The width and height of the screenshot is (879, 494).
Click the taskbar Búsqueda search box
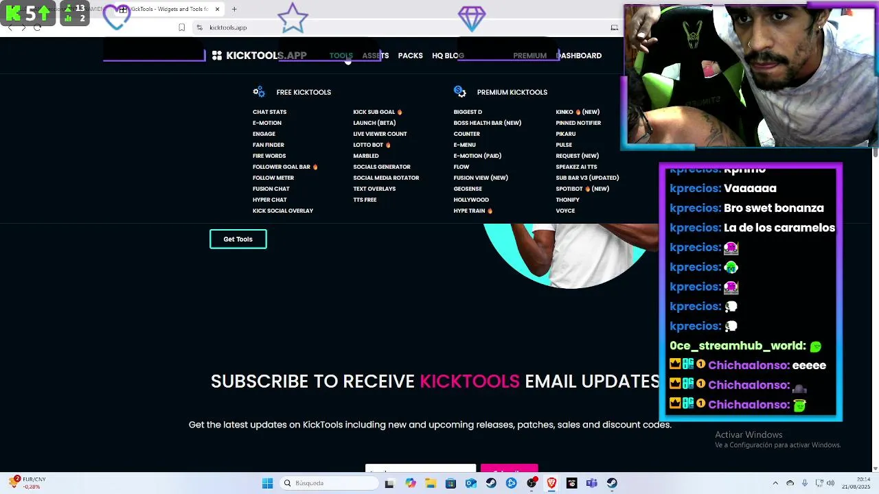click(x=330, y=483)
